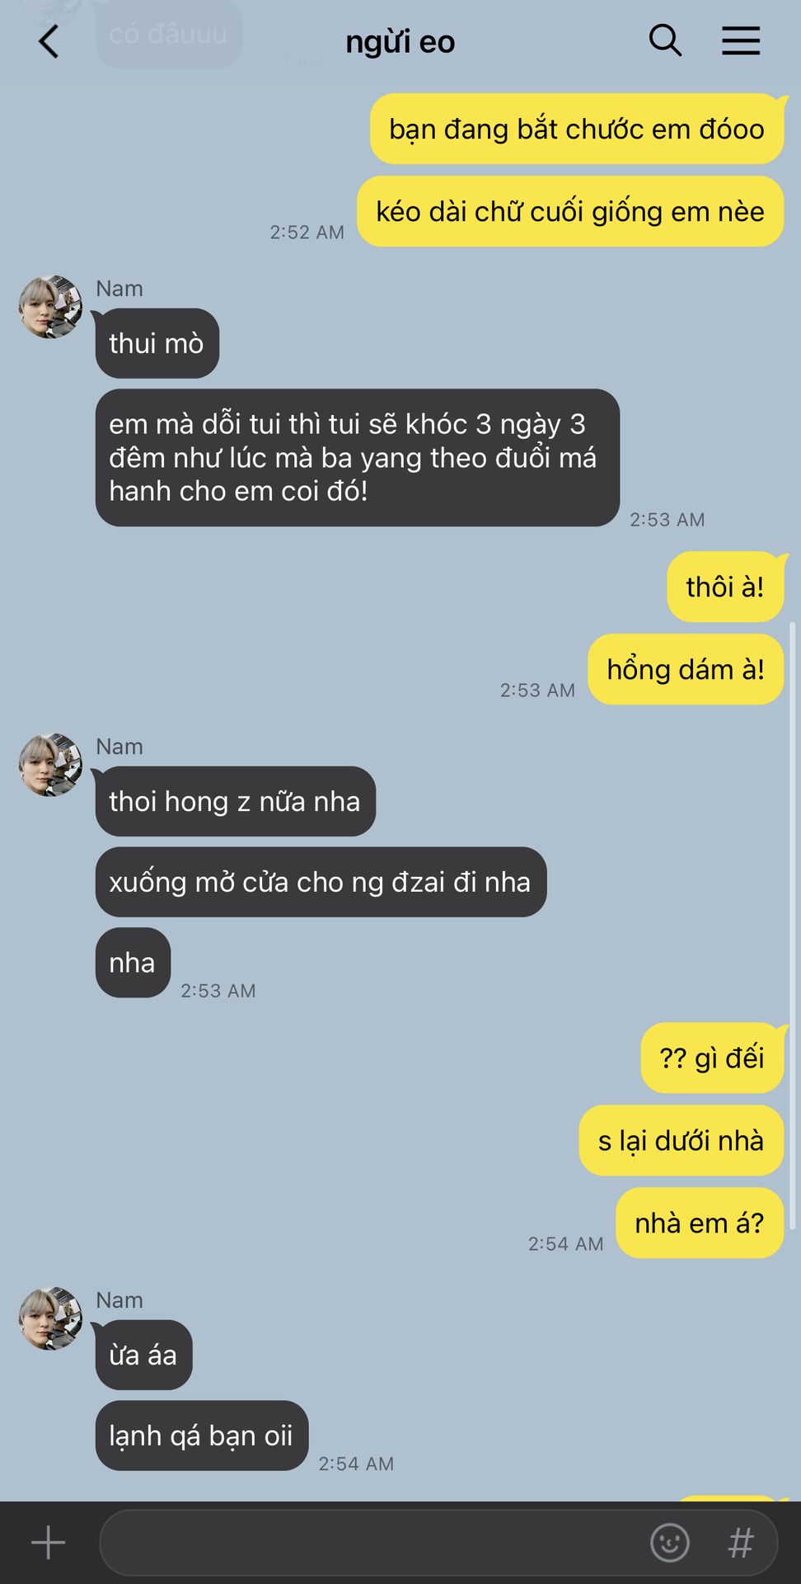Image resolution: width=801 pixels, height=1584 pixels.
Task: Tap the hashtag search icon
Action: point(741,1542)
